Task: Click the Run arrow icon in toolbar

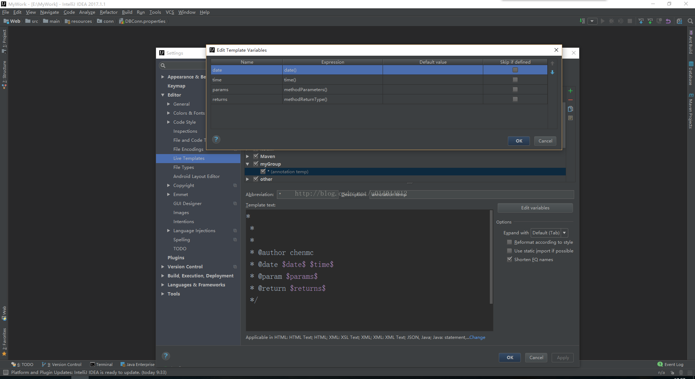Action: (x=603, y=21)
